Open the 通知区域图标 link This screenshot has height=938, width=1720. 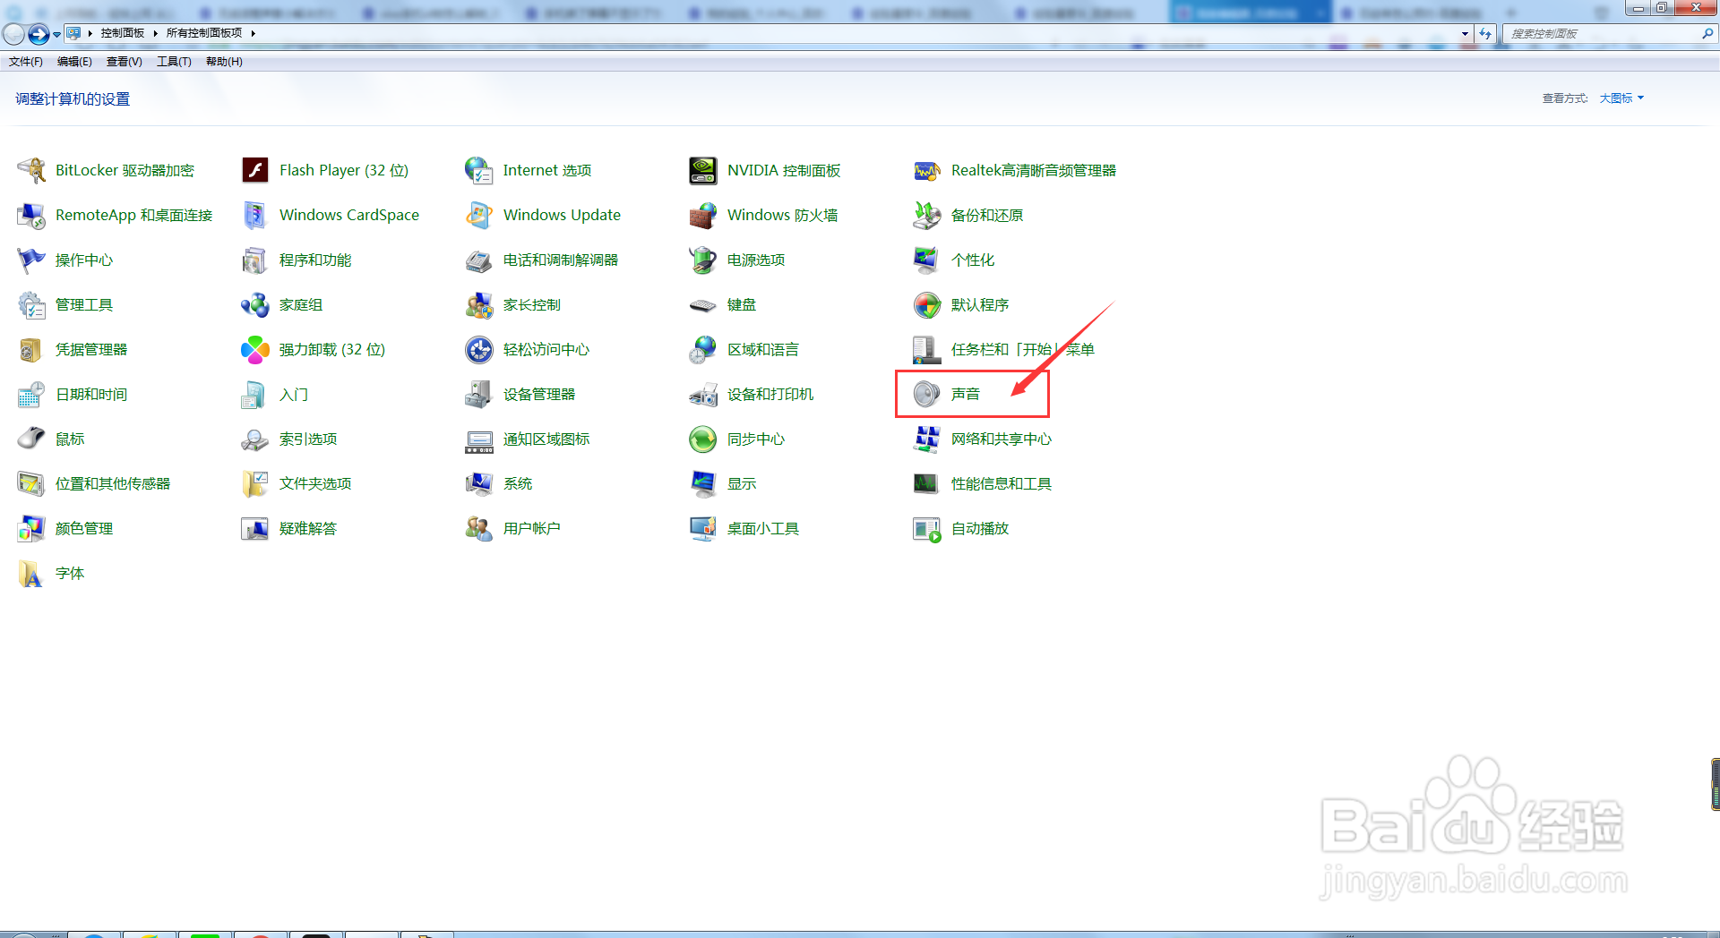tap(546, 439)
